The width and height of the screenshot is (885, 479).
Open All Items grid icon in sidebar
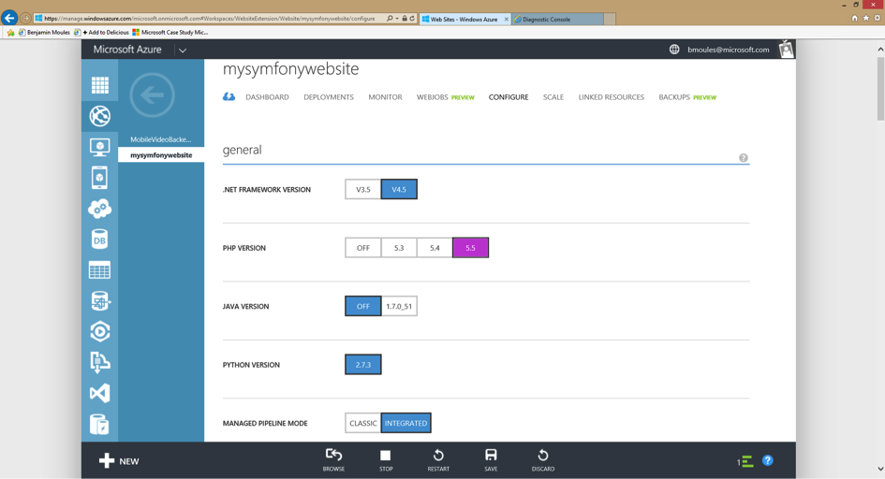(x=100, y=85)
